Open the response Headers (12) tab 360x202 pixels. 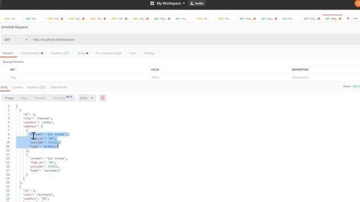pyautogui.click(x=36, y=88)
